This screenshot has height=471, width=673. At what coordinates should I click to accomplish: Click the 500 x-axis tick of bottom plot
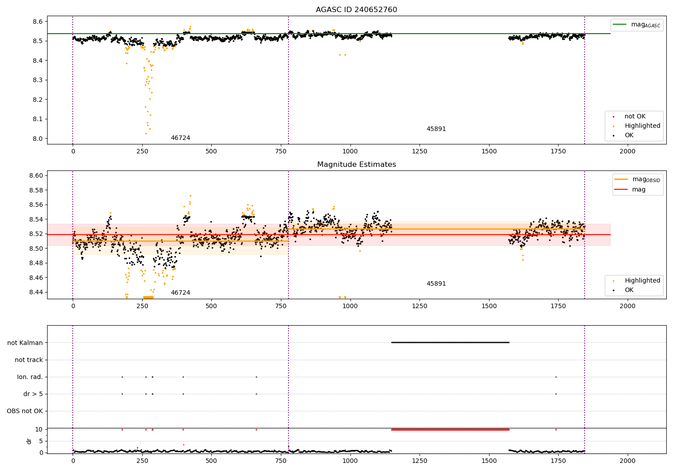tap(211, 460)
